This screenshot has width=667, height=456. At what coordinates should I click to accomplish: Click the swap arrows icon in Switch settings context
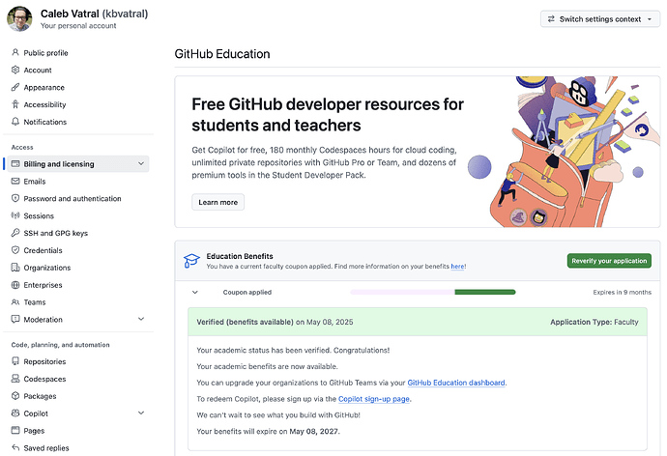551,19
